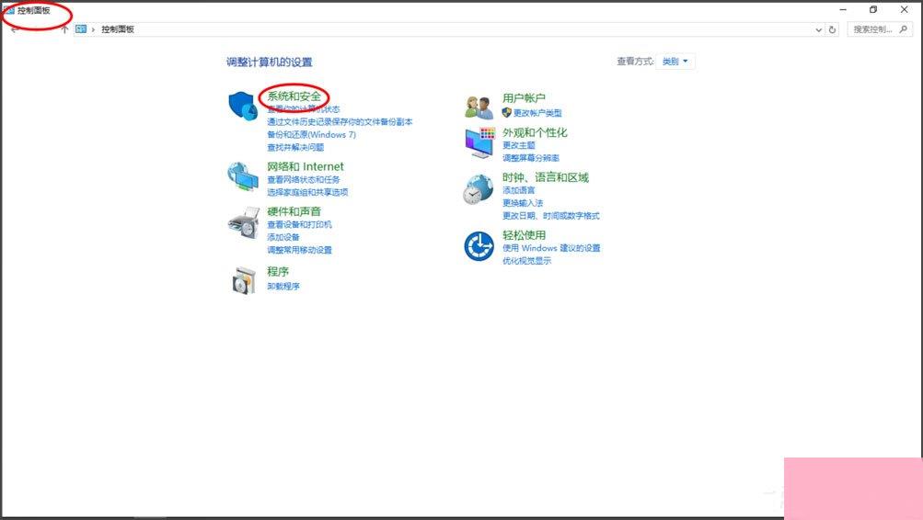Open the 轻松使用 category
The height and width of the screenshot is (520, 923).
tap(524, 235)
